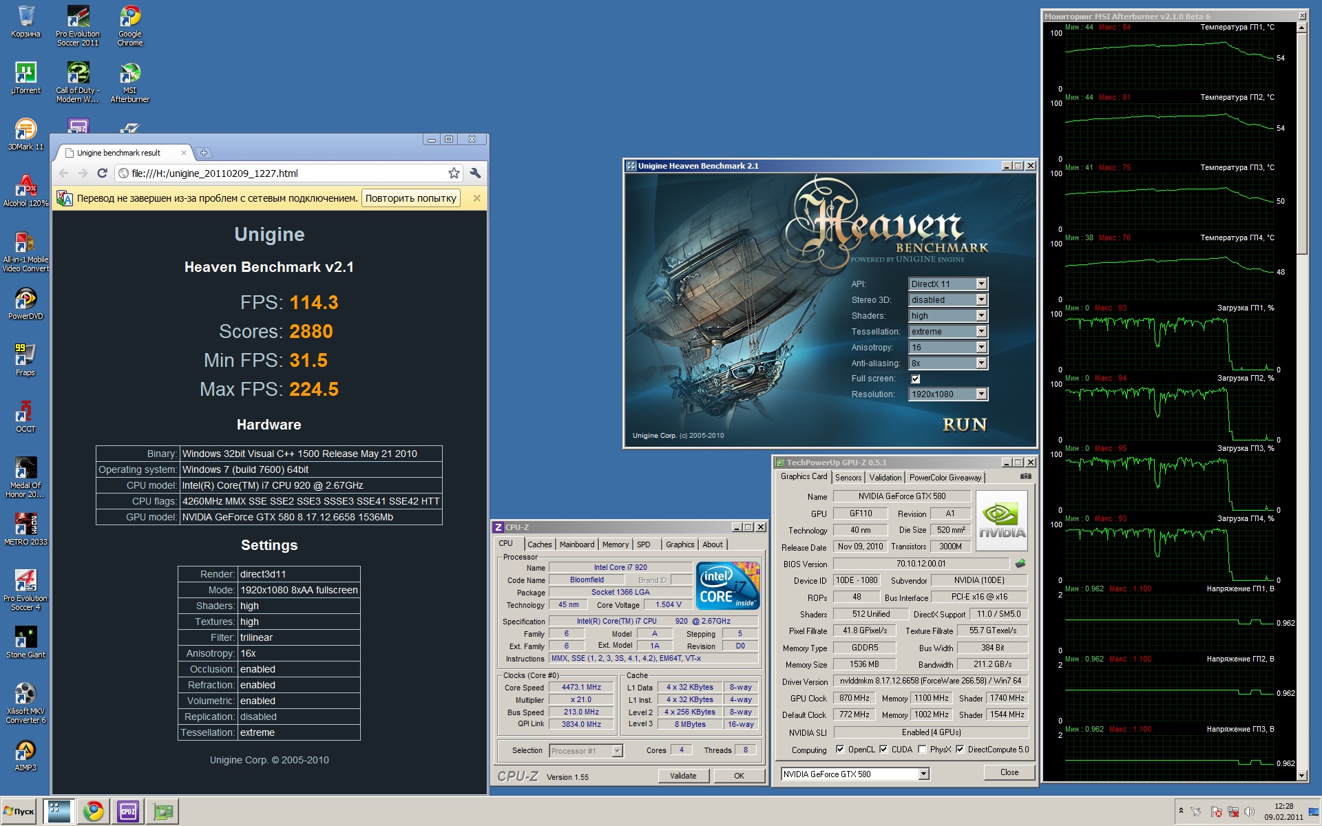Open the GPU-Z Sensors tab
This screenshot has height=826, width=1322.
point(848,477)
